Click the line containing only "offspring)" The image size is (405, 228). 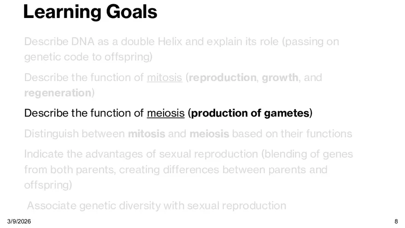[x=48, y=185]
